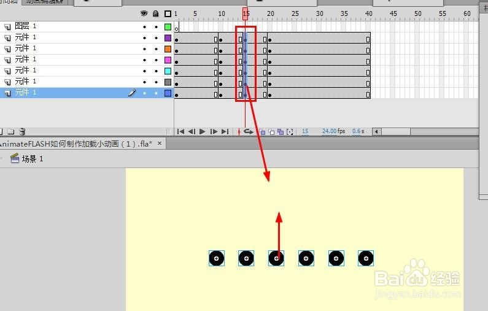Click the current frame value 15
Screen dimensions: 488x311
[305, 131]
